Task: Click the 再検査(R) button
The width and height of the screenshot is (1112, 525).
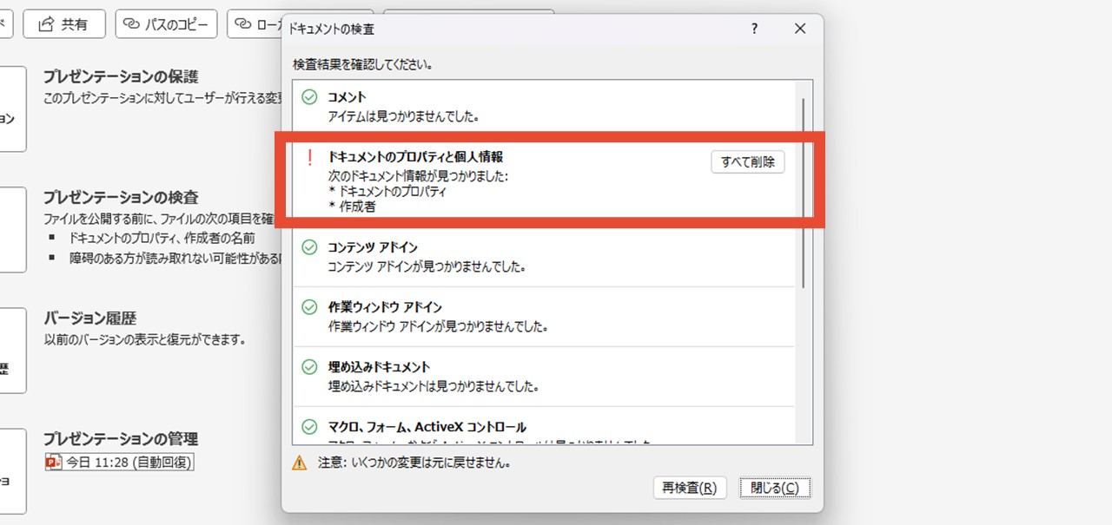Action: (689, 488)
